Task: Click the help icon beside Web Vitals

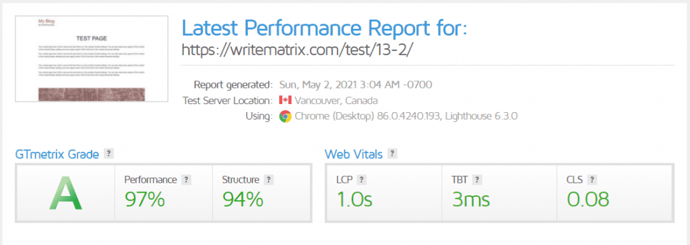Action: coord(392,154)
